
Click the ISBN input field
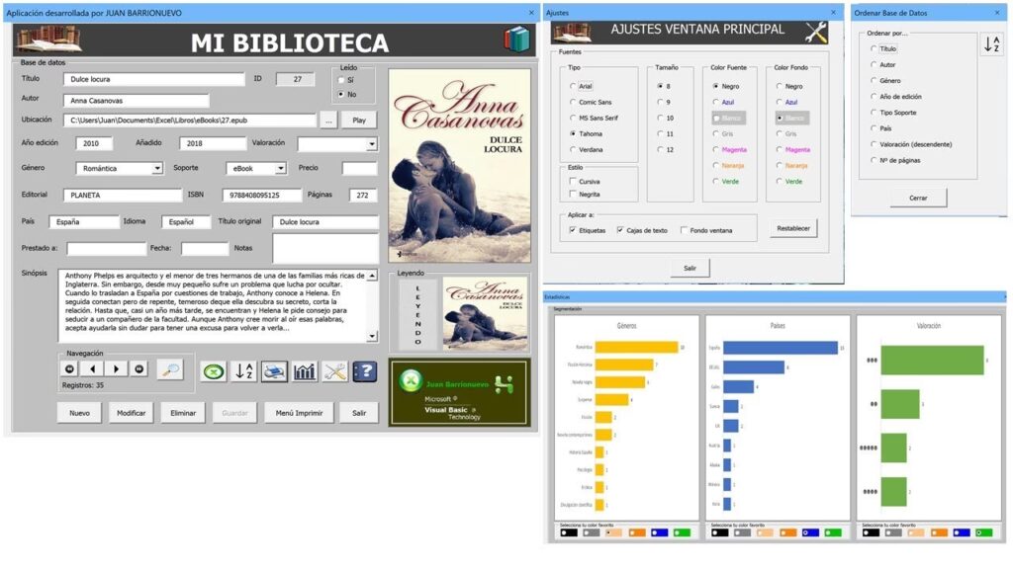point(261,196)
